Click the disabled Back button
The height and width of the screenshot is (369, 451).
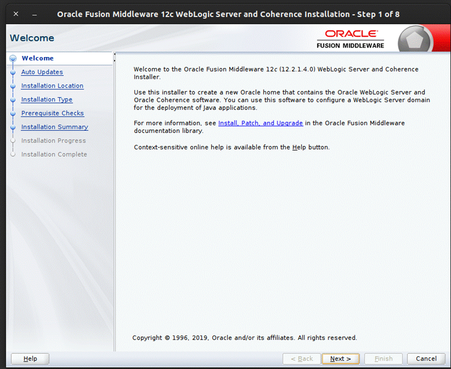tap(302, 358)
